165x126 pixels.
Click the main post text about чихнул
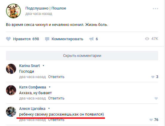[57, 25]
